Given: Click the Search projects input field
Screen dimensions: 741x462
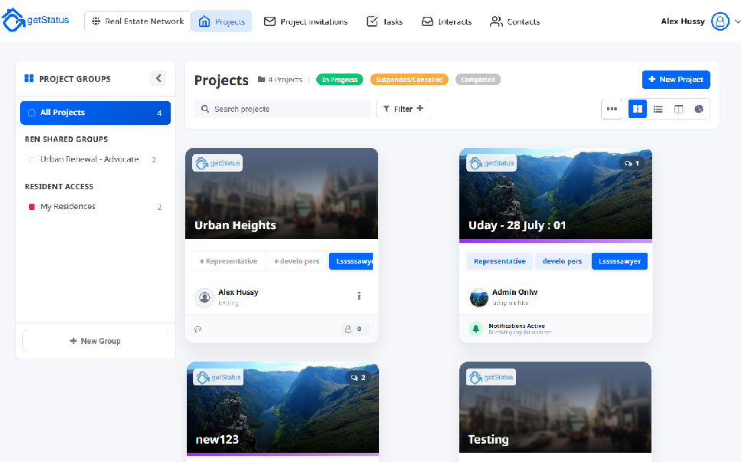Looking at the screenshot, I should tap(282, 109).
